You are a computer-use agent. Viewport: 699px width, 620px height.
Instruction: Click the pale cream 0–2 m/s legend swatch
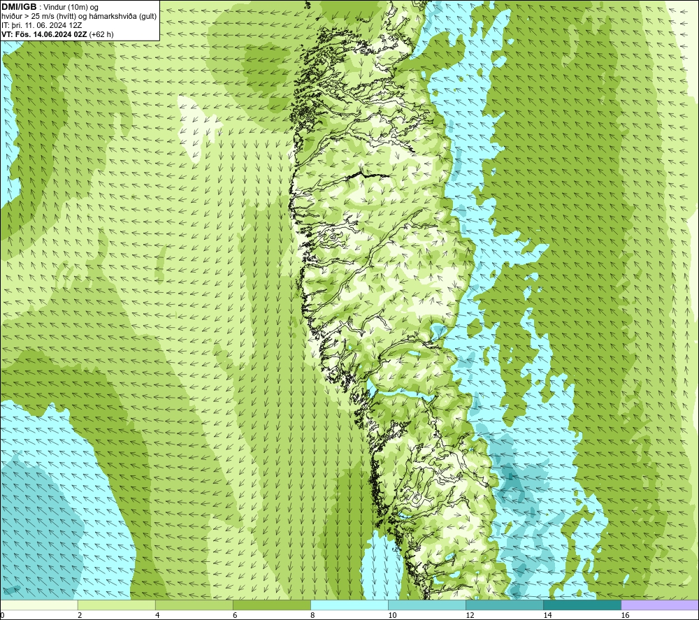tap(39, 605)
